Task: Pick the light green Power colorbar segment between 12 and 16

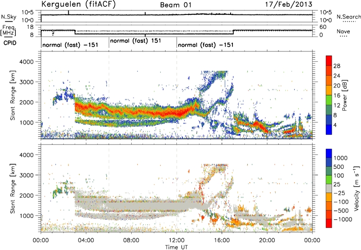Action: pos(329,100)
